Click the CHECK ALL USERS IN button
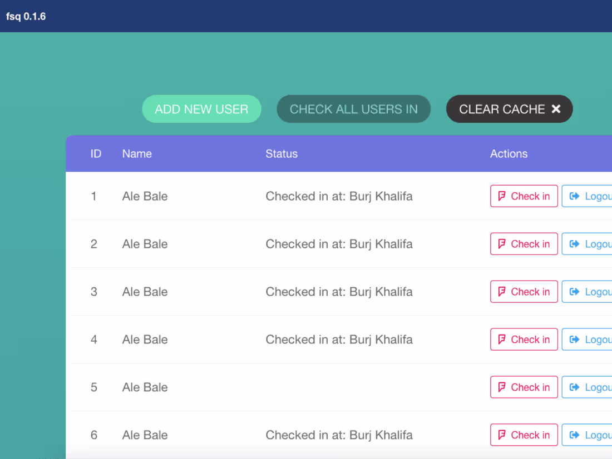The width and height of the screenshot is (612, 459). (353, 109)
